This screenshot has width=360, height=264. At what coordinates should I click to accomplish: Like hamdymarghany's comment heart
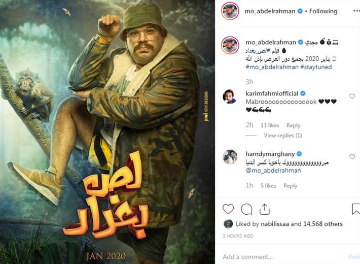coord(352,156)
